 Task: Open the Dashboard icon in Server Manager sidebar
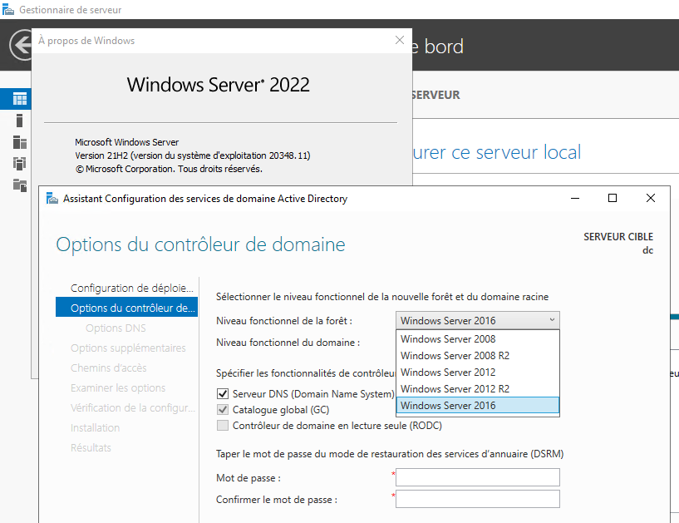(19, 99)
